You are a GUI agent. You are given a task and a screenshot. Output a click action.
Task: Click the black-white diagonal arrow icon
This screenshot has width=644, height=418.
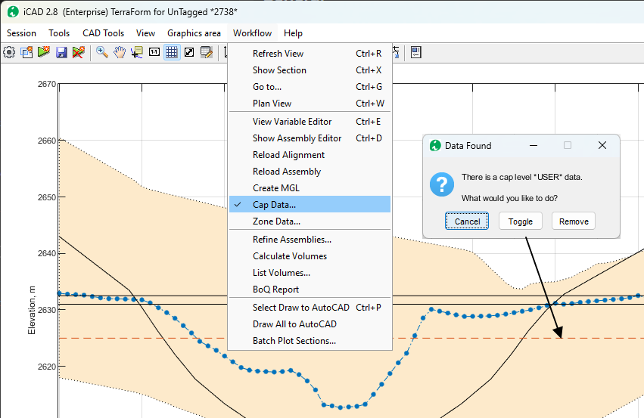(x=189, y=53)
